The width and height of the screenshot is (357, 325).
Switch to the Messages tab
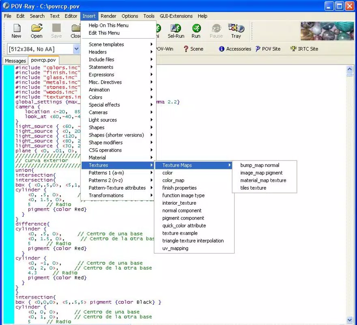click(15, 61)
